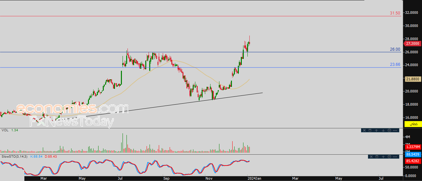Click the Mar label on the left of the time axis

(43, 178)
